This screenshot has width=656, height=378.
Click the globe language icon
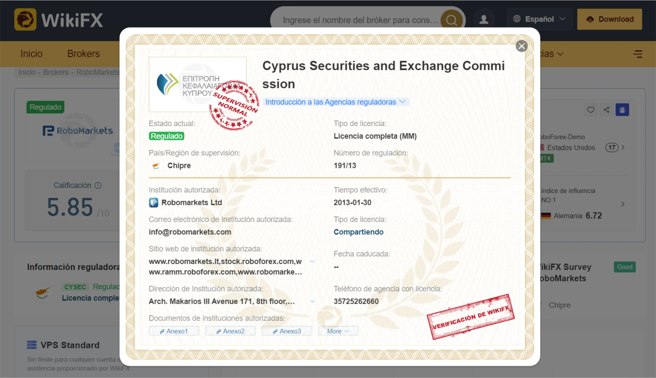(x=517, y=19)
